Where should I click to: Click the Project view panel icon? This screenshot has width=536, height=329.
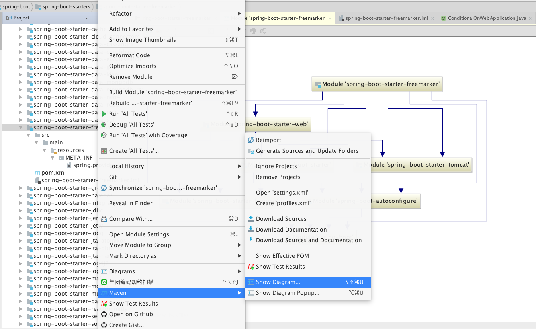pyautogui.click(x=8, y=18)
